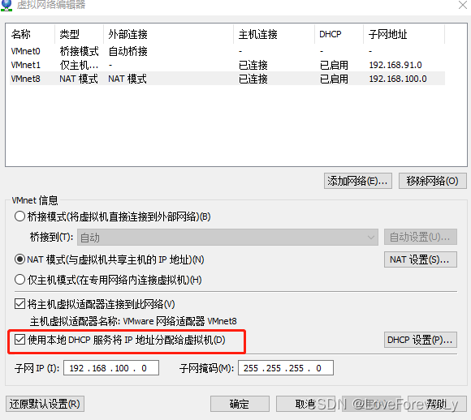Select 仅主机模式 radio button

tap(19, 280)
